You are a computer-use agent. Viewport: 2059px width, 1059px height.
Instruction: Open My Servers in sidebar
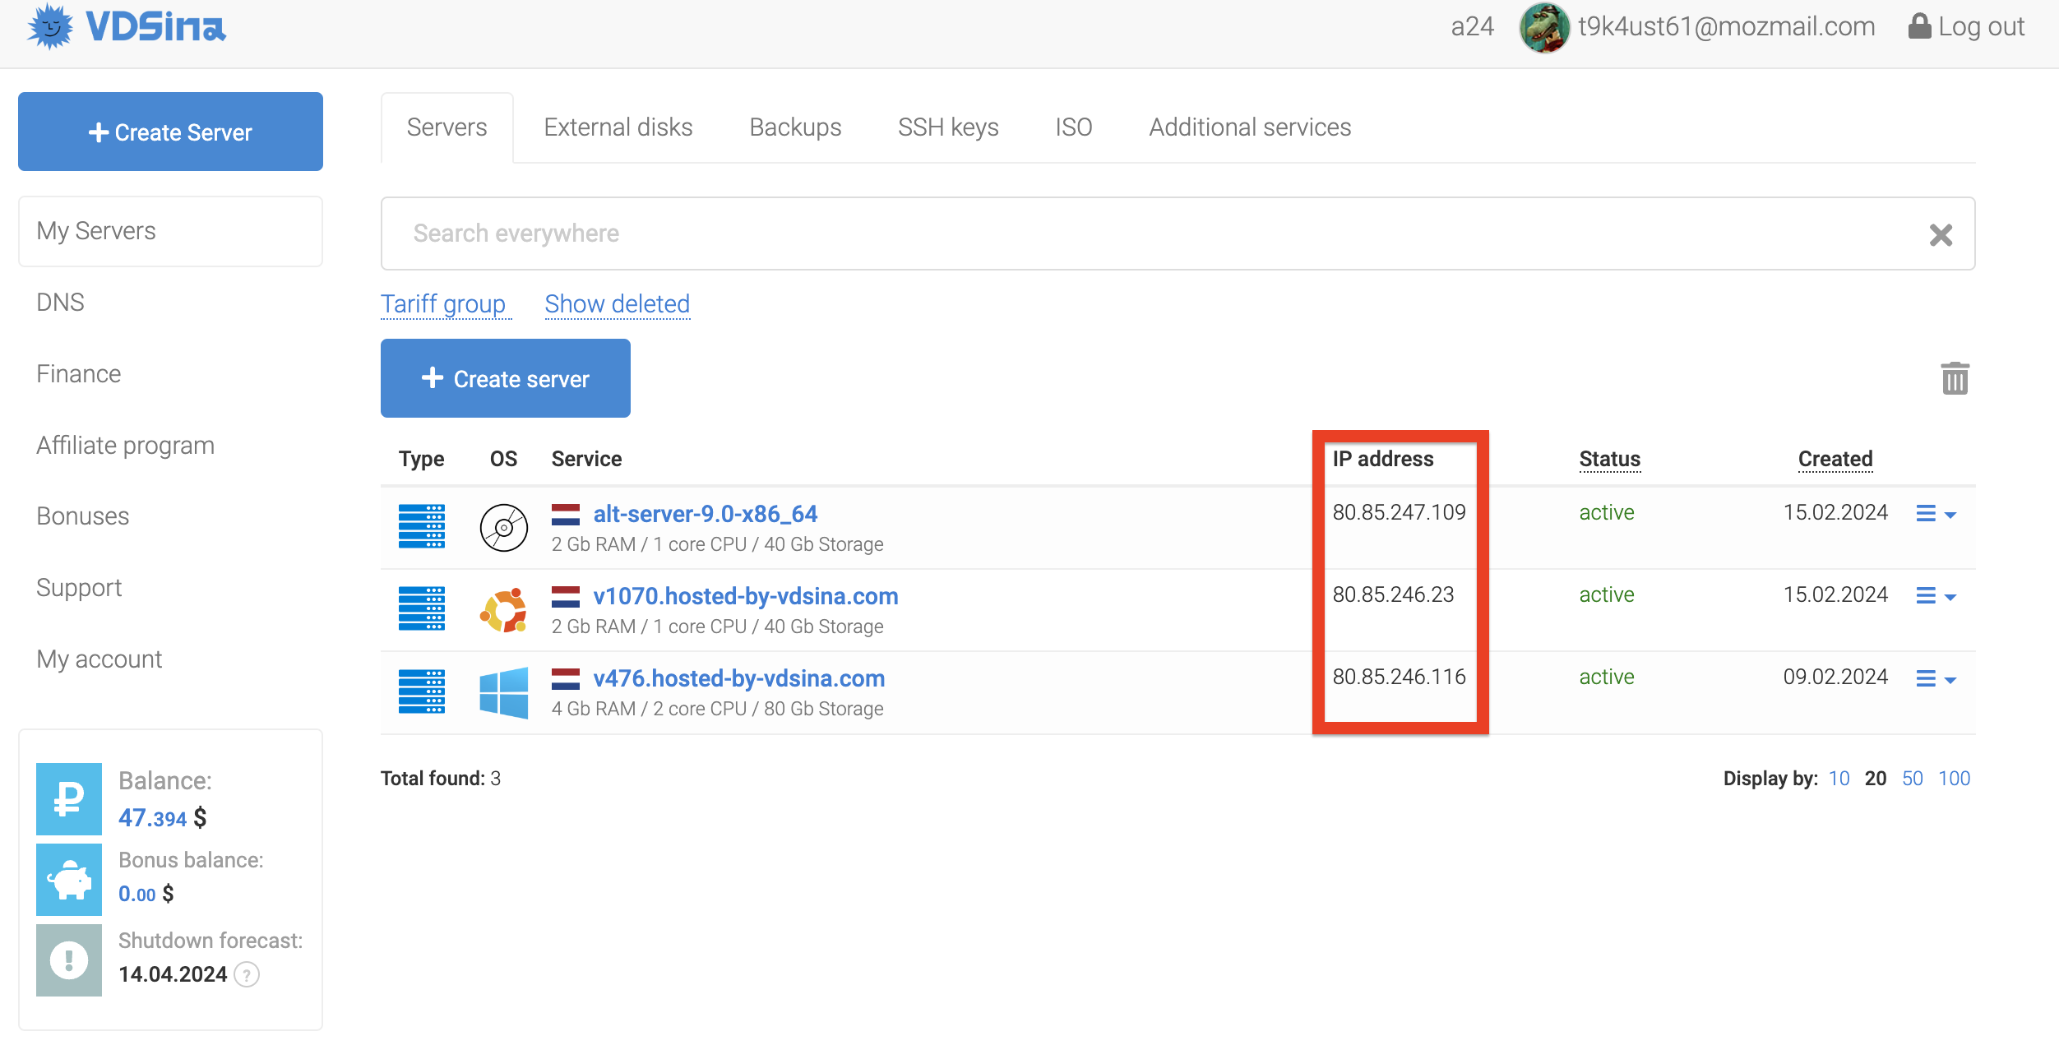coord(170,231)
